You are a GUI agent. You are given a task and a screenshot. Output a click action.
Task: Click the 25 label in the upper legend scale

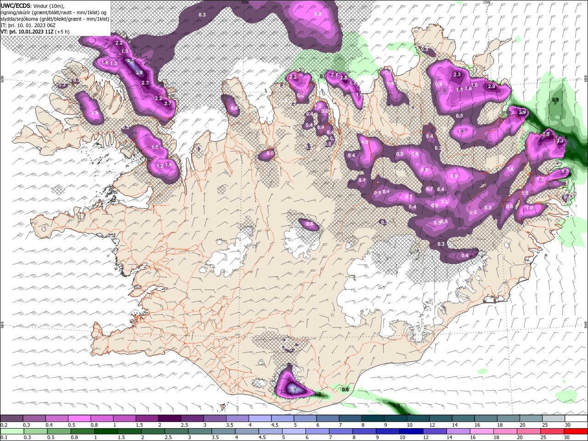tap(545, 425)
